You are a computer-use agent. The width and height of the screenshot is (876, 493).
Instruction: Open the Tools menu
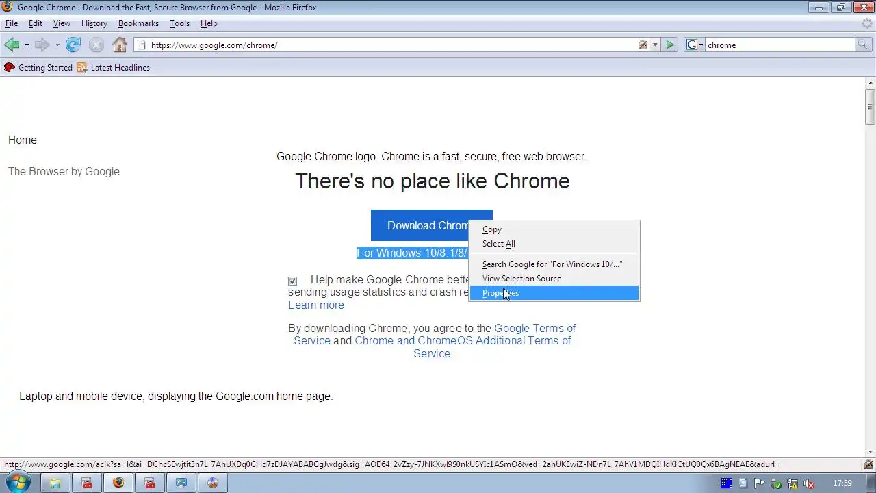point(179,23)
